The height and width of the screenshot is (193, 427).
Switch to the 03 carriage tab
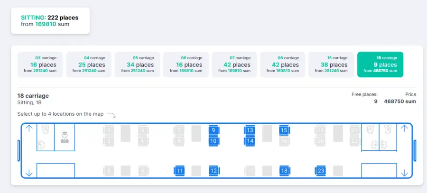tap(40, 64)
